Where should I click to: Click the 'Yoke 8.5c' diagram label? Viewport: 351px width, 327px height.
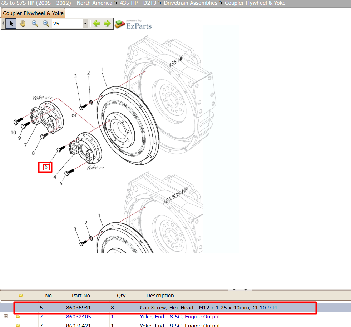pos(42,98)
